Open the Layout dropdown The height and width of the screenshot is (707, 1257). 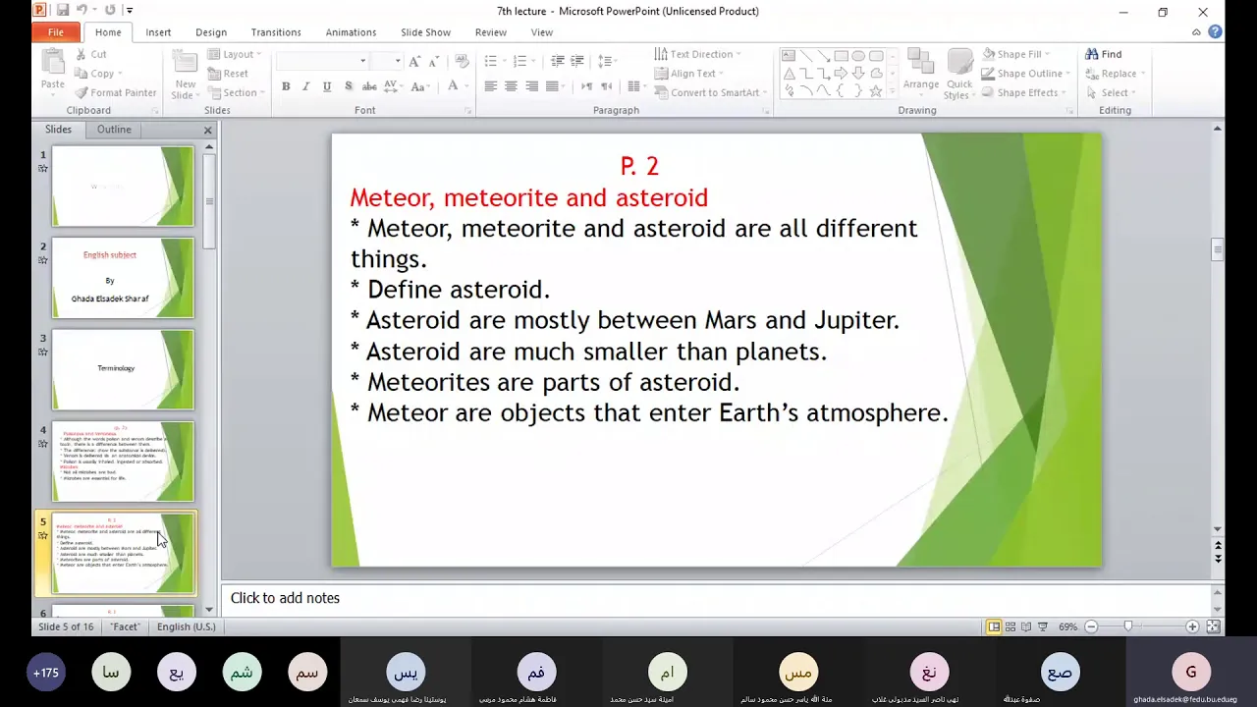235,54
